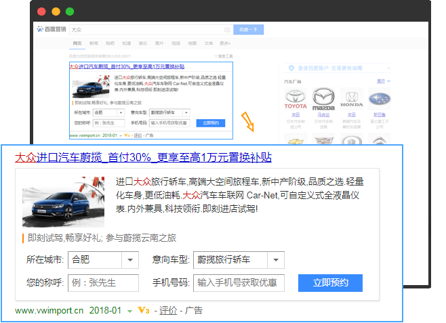The width and height of the screenshot is (446, 323).
Task: Click the 您的称呼 name input field
Action: [x=103, y=283]
